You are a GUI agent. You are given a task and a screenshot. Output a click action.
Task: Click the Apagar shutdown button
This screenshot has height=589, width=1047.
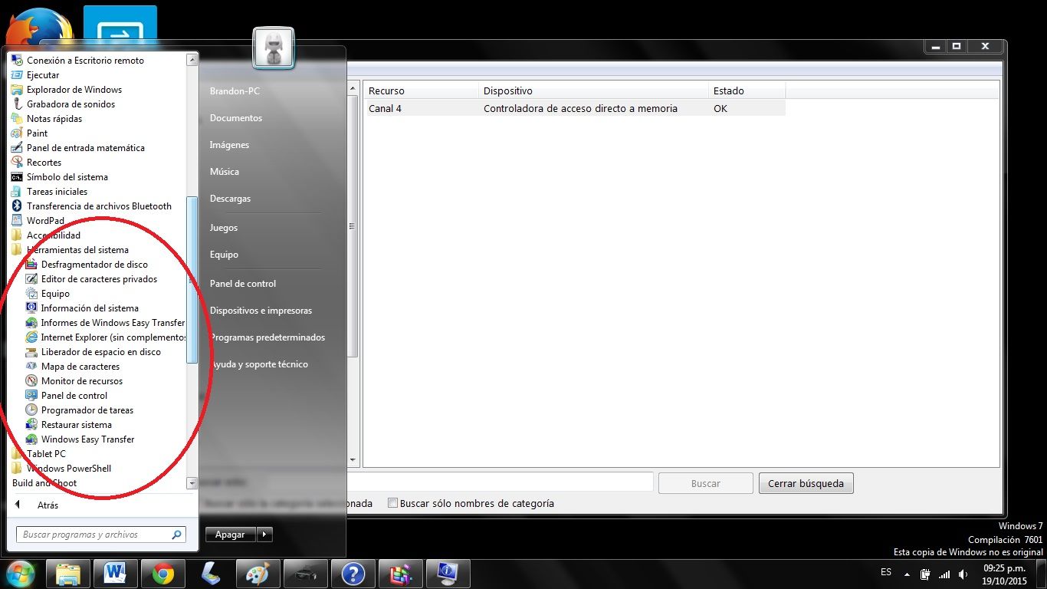[x=230, y=535]
